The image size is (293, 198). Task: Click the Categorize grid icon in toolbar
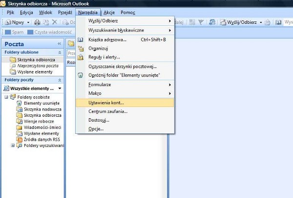192,22
